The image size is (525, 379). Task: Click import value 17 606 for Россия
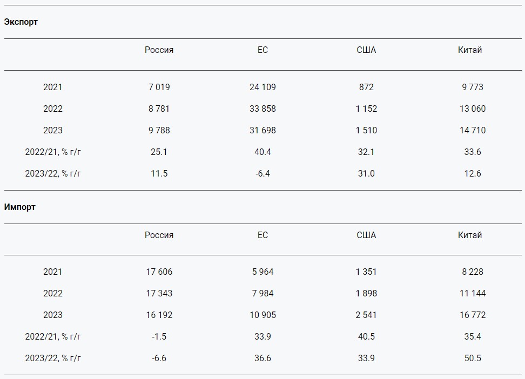pos(159,272)
